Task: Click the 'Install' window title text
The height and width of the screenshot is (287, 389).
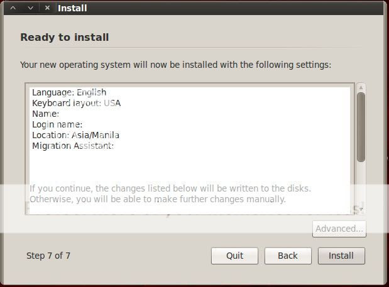Action: click(72, 8)
